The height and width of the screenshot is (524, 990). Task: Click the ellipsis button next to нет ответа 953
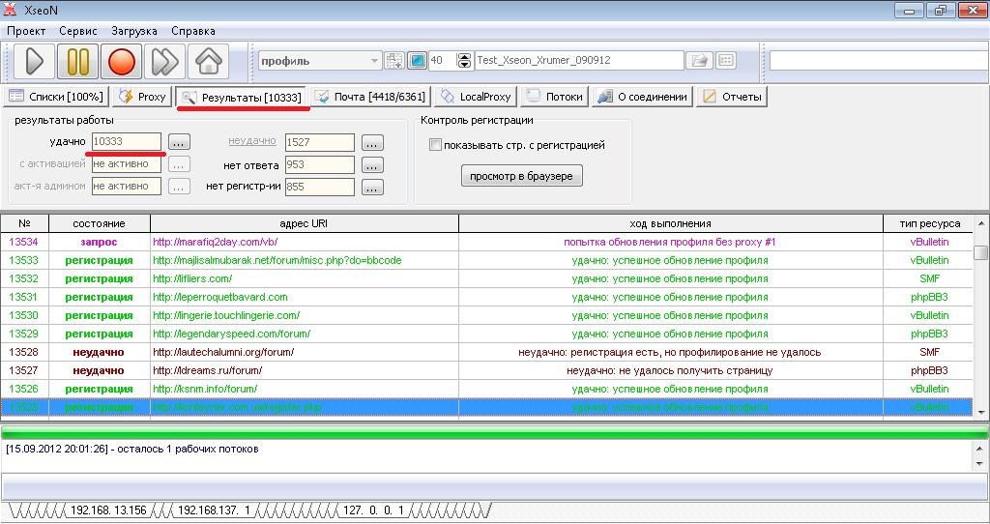[372, 165]
